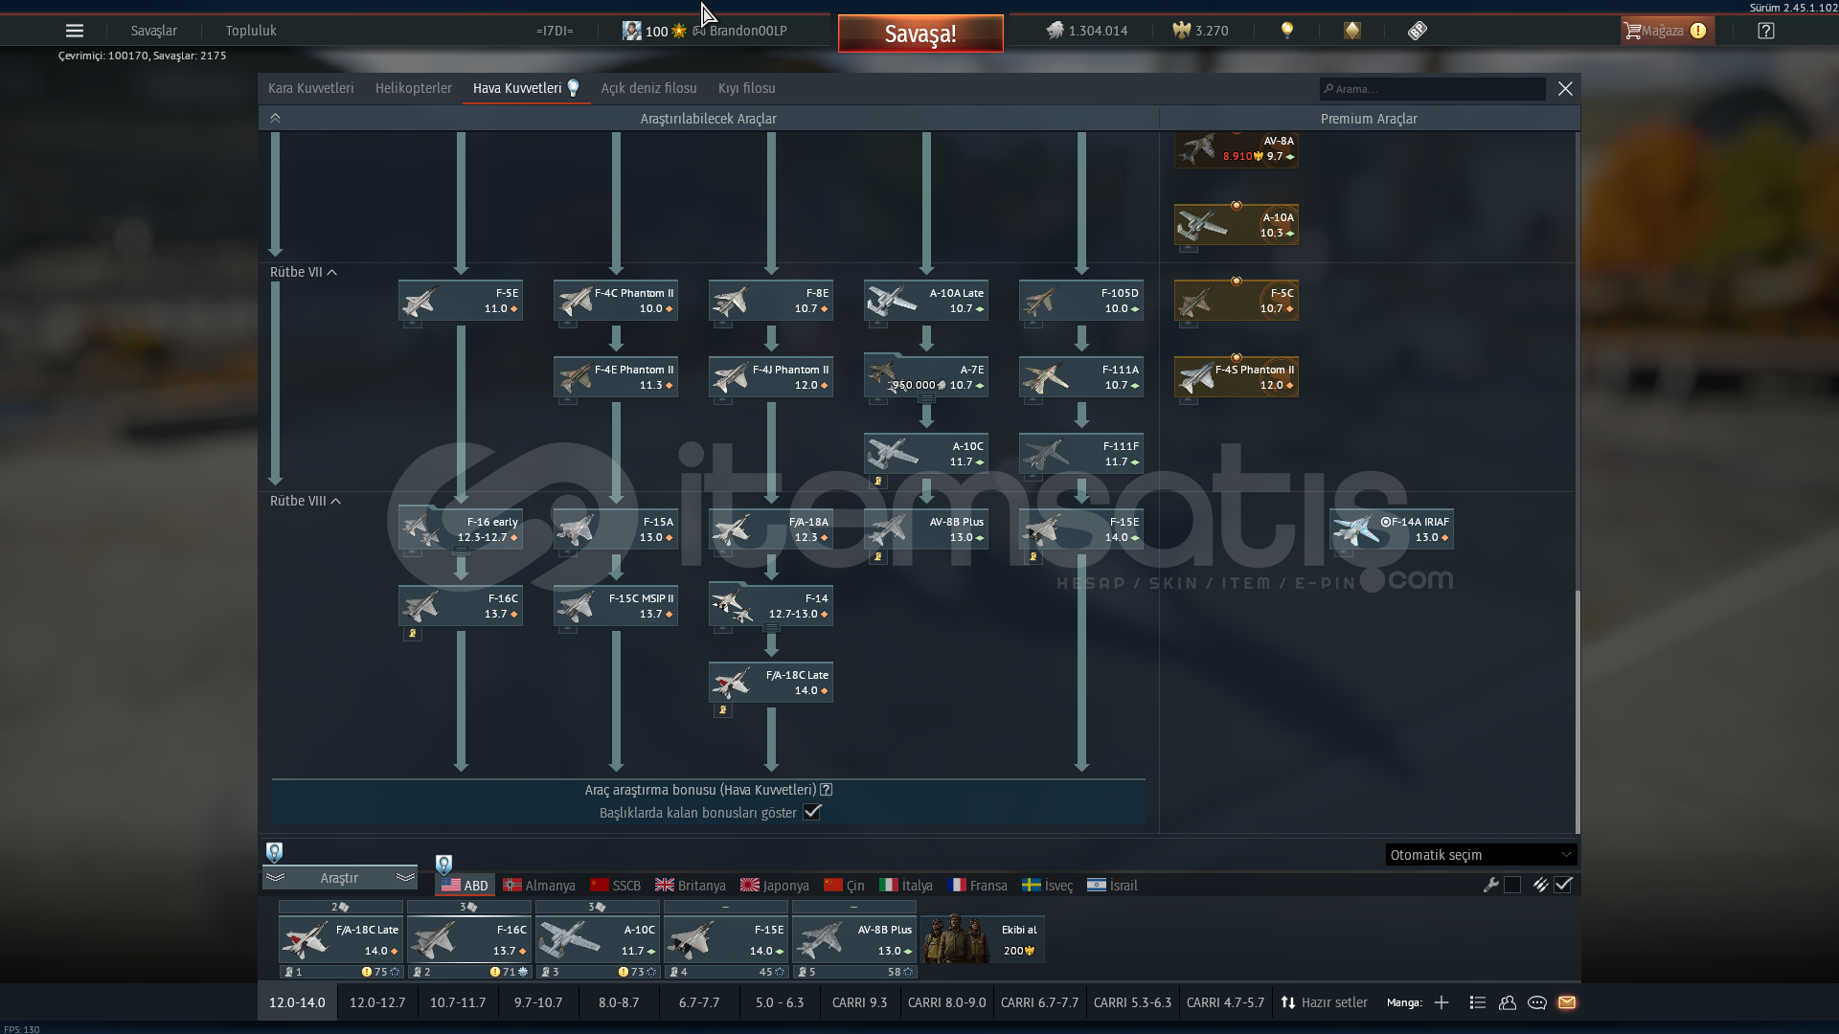
Task: Switch to Helikopterler tab
Action: 413,88
